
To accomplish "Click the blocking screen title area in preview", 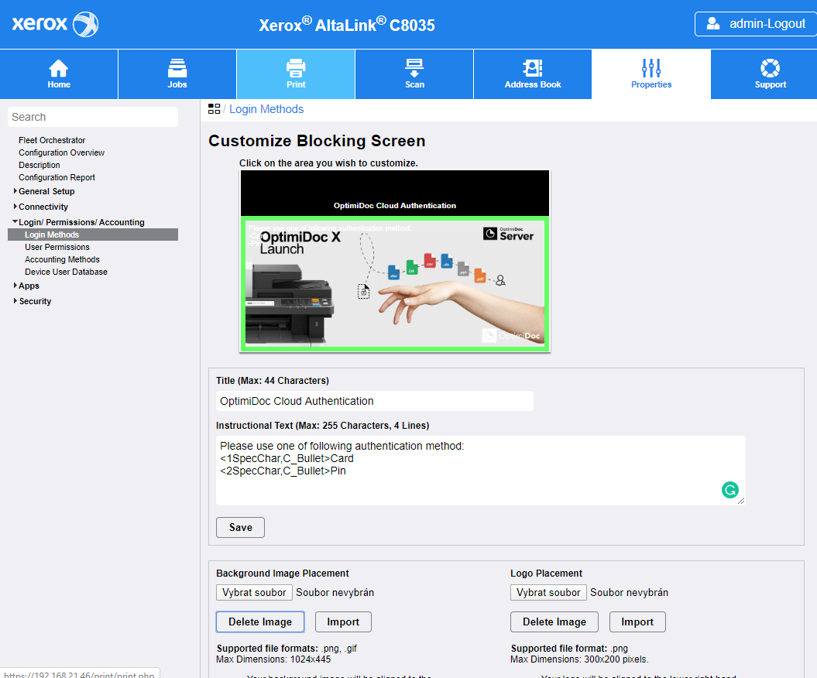I will 394,193.
